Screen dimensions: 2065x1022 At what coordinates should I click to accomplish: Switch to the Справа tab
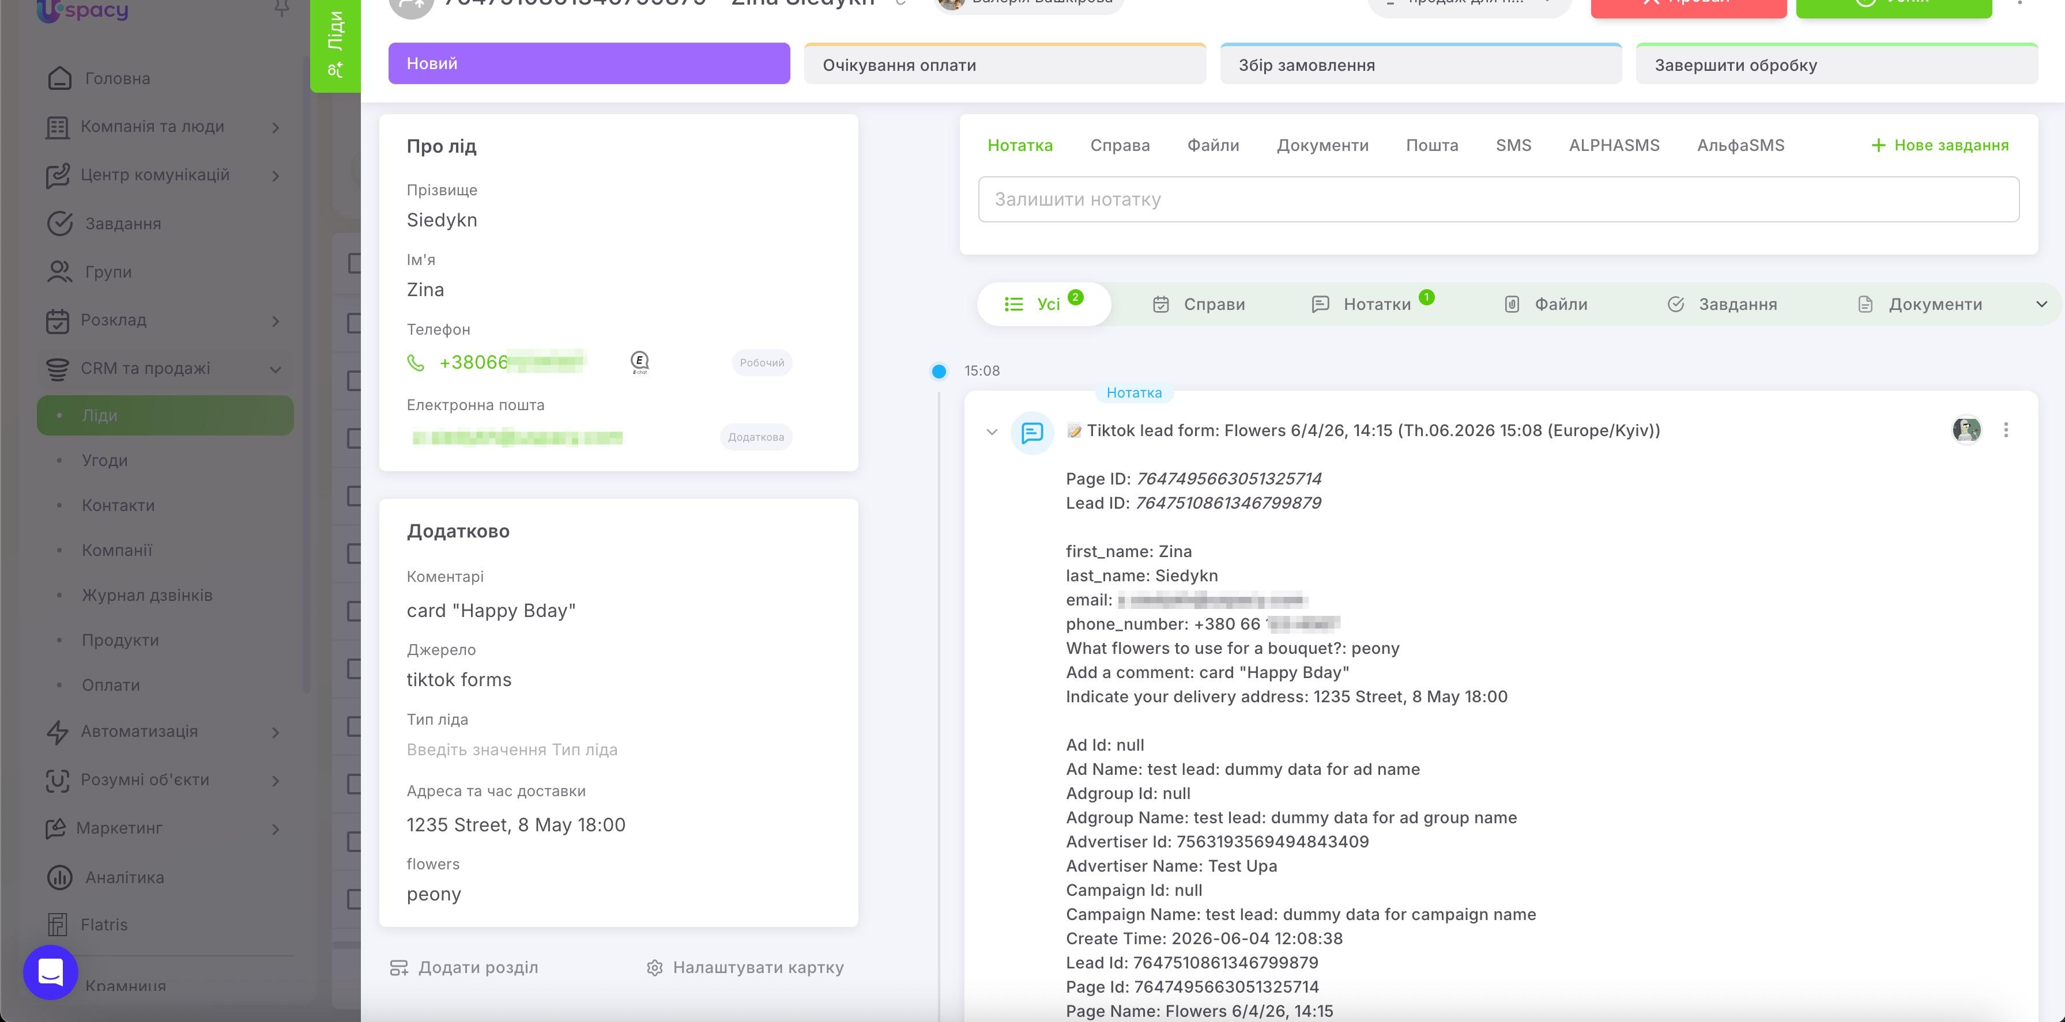point(1119,146)
